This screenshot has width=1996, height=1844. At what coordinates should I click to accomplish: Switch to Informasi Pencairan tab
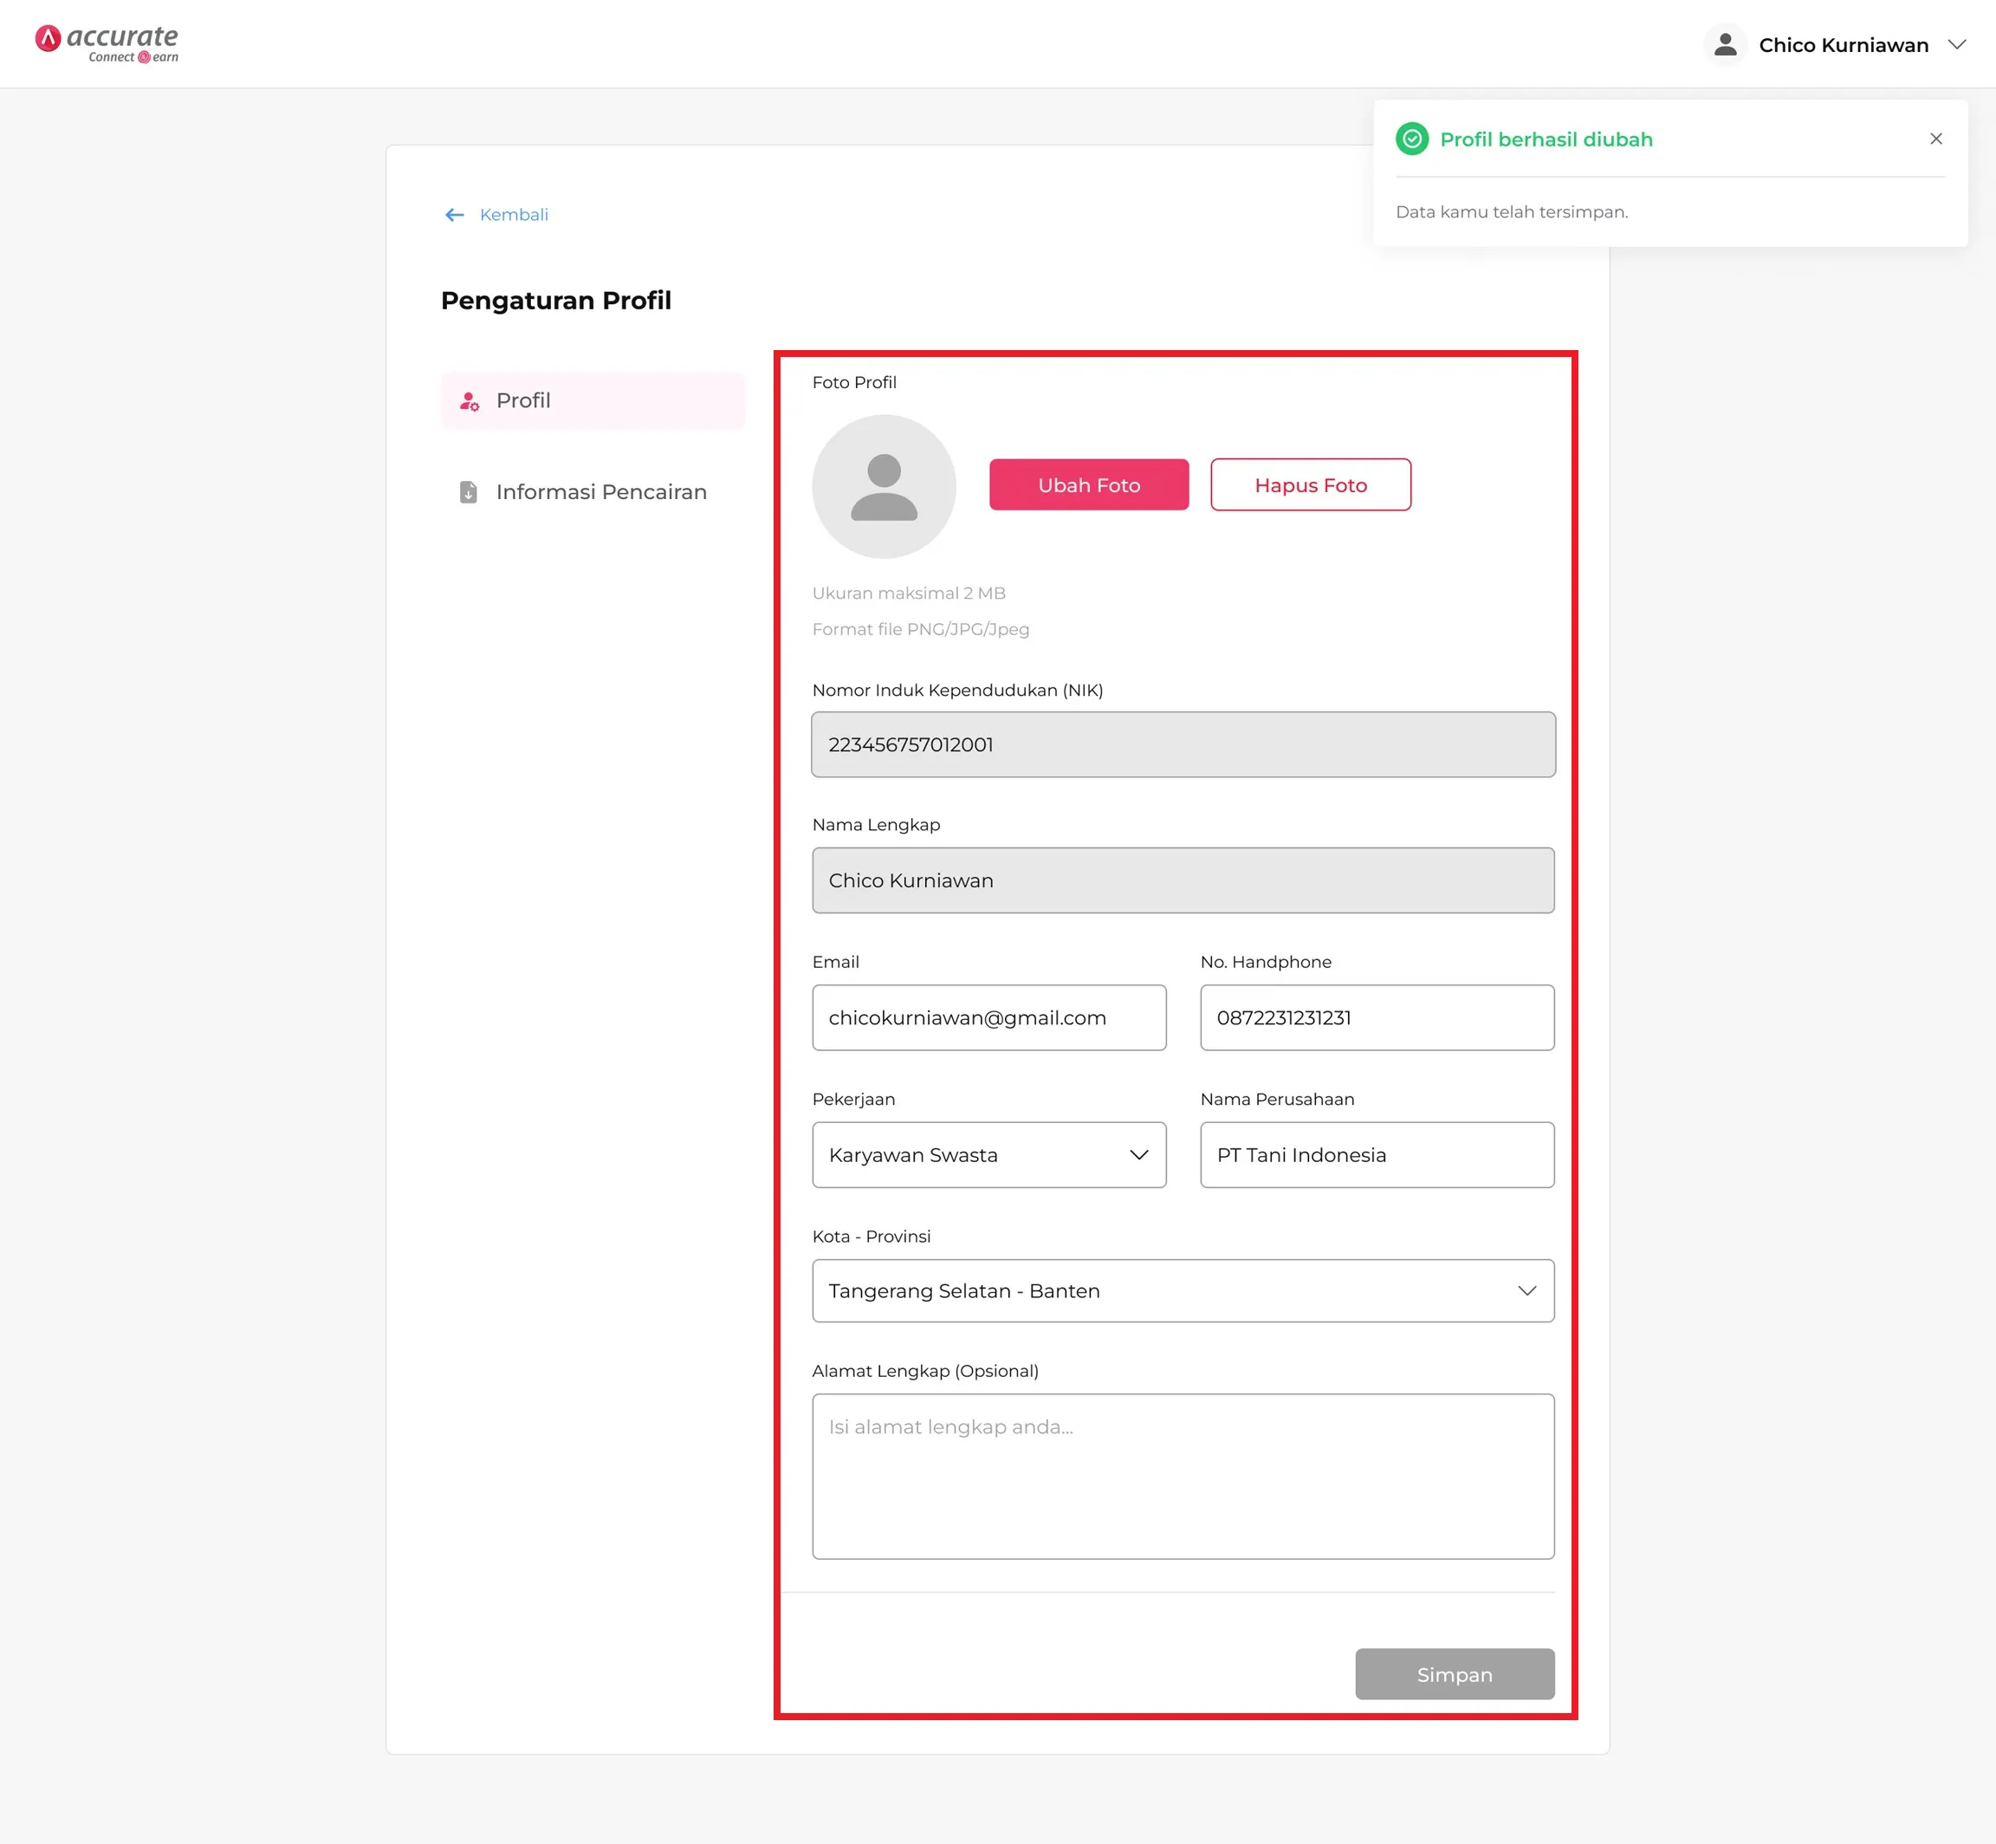[600, 492]
